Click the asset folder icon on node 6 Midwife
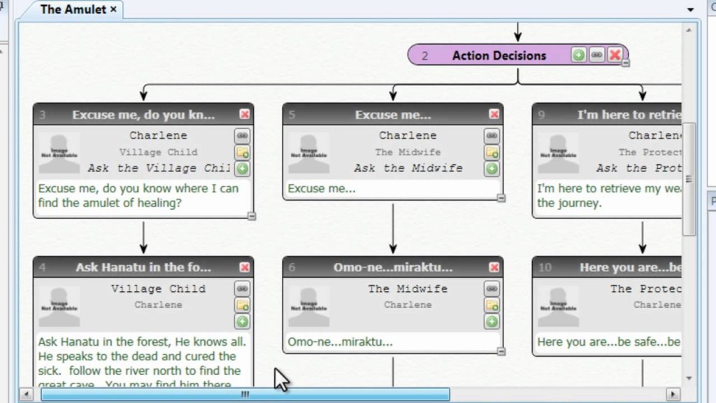The width and height of the screenshot is (716, 403). click(x=491, y=304)
